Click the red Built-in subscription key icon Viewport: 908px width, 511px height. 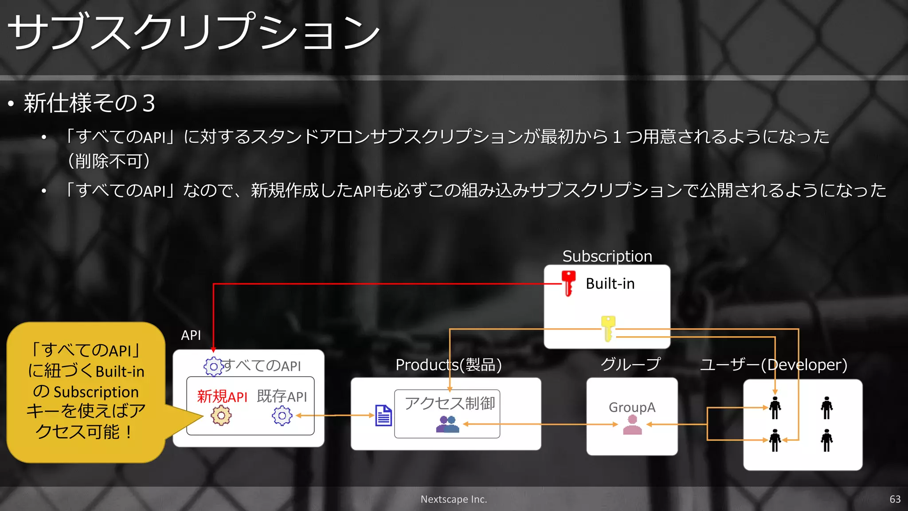tap(568, 283)
